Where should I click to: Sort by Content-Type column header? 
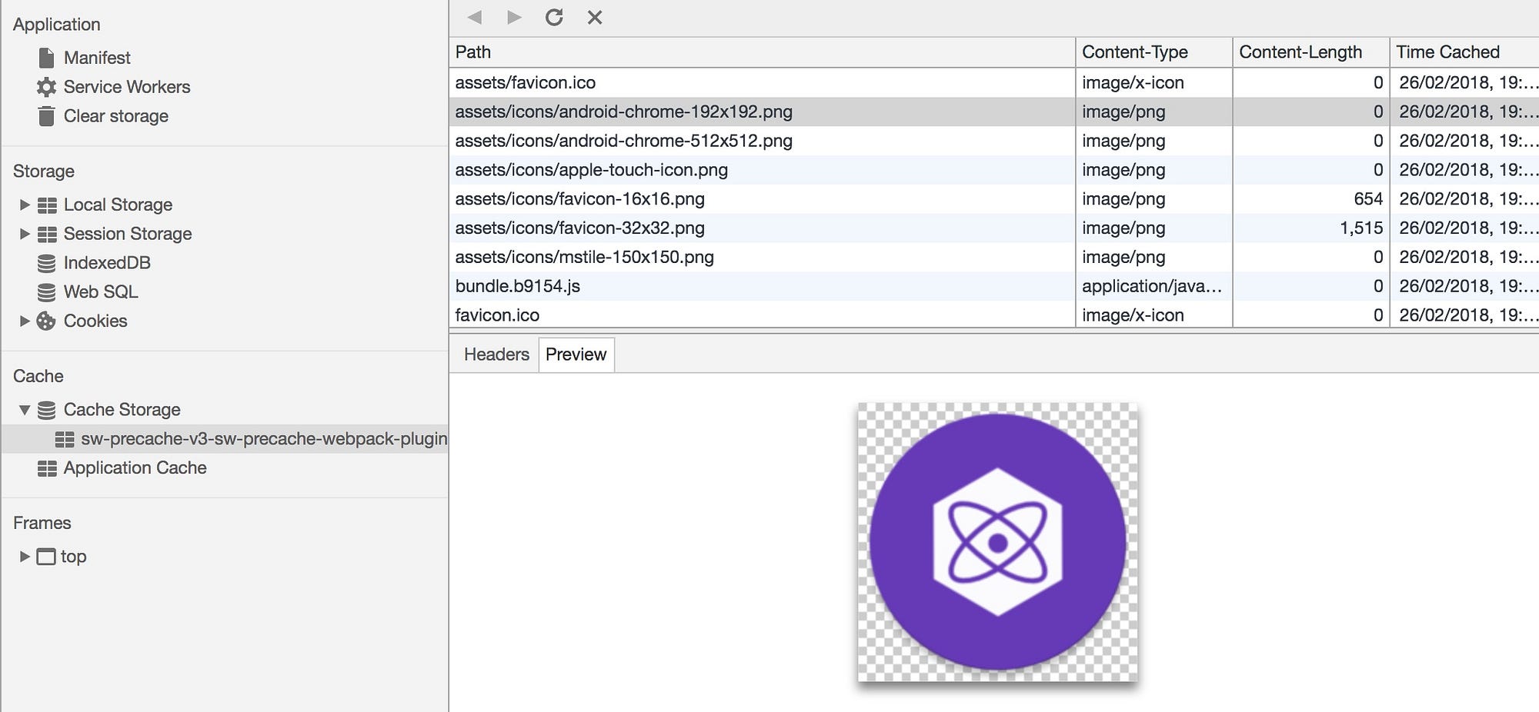pos(1153,52)
